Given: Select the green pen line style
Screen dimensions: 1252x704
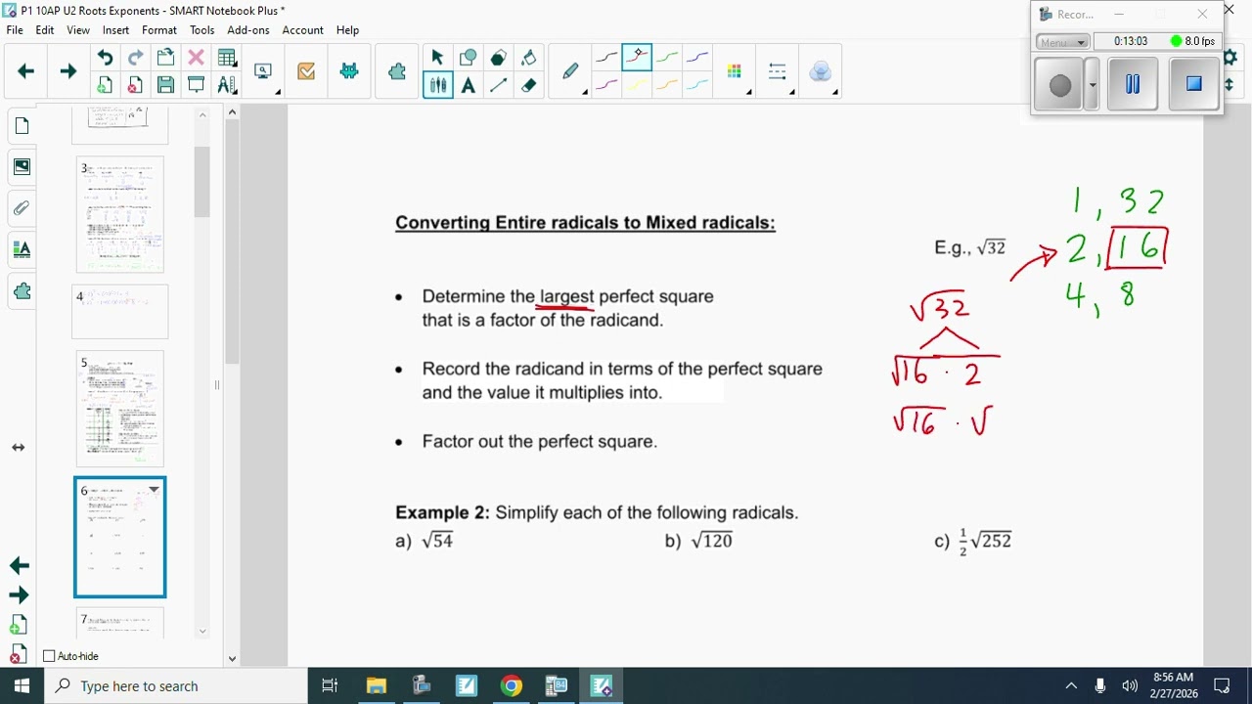Looking at the screenshot, I should (x=667, y=58).
